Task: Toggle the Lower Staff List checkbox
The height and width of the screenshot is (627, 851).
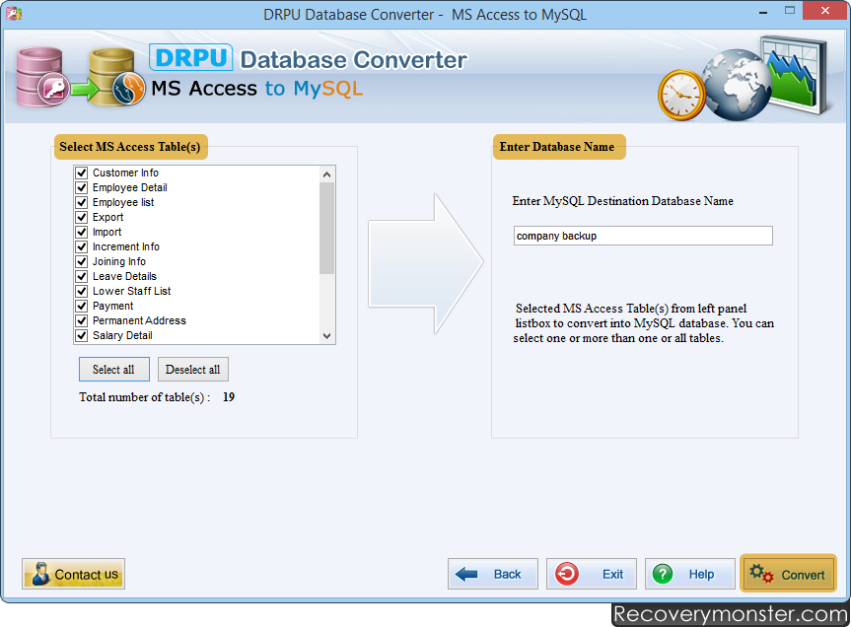Action: (x=82, y=291)
